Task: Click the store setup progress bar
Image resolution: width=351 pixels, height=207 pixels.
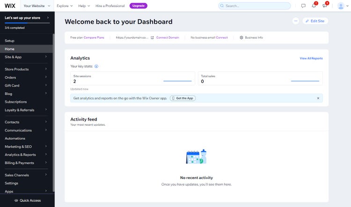Action: [x=27, y=23]
